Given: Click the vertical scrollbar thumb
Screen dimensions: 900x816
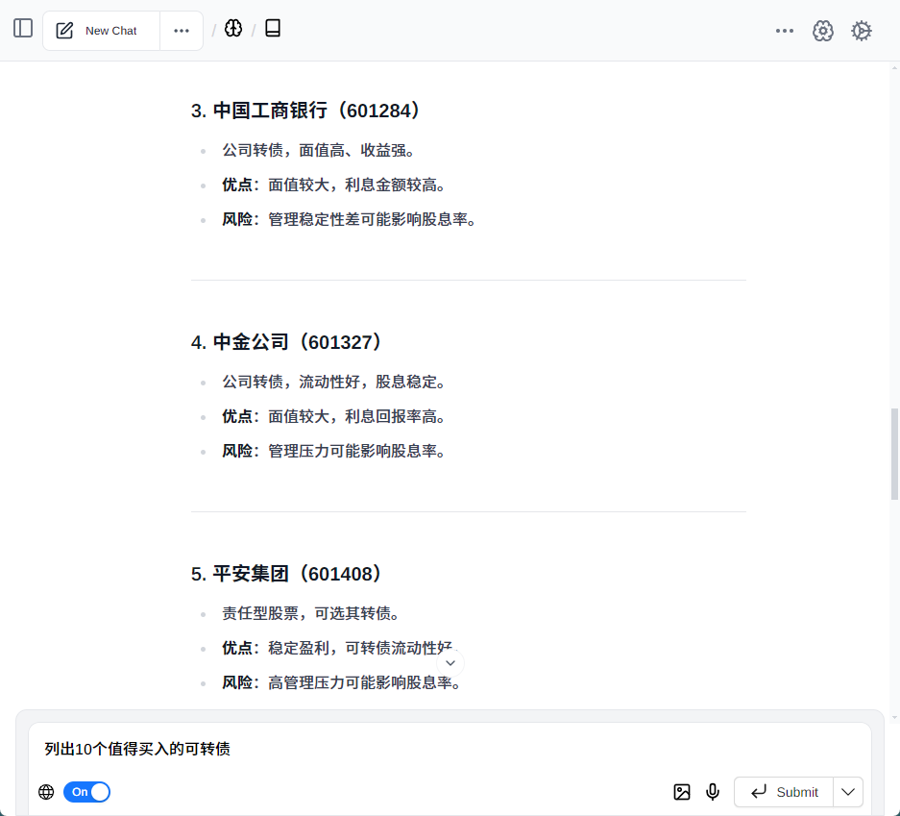Looking at the screenshot, I should point(894,455).
